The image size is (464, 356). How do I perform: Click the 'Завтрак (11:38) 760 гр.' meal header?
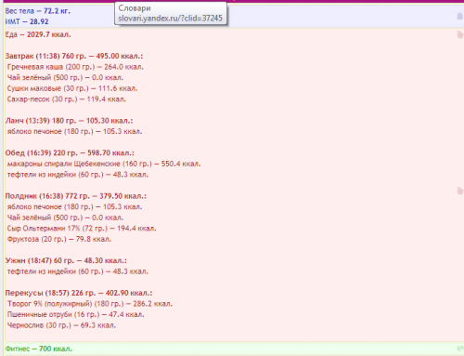74,56
